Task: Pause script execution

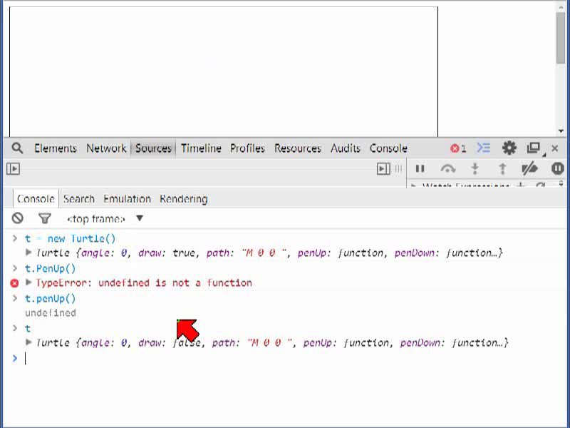Action: 420,168
